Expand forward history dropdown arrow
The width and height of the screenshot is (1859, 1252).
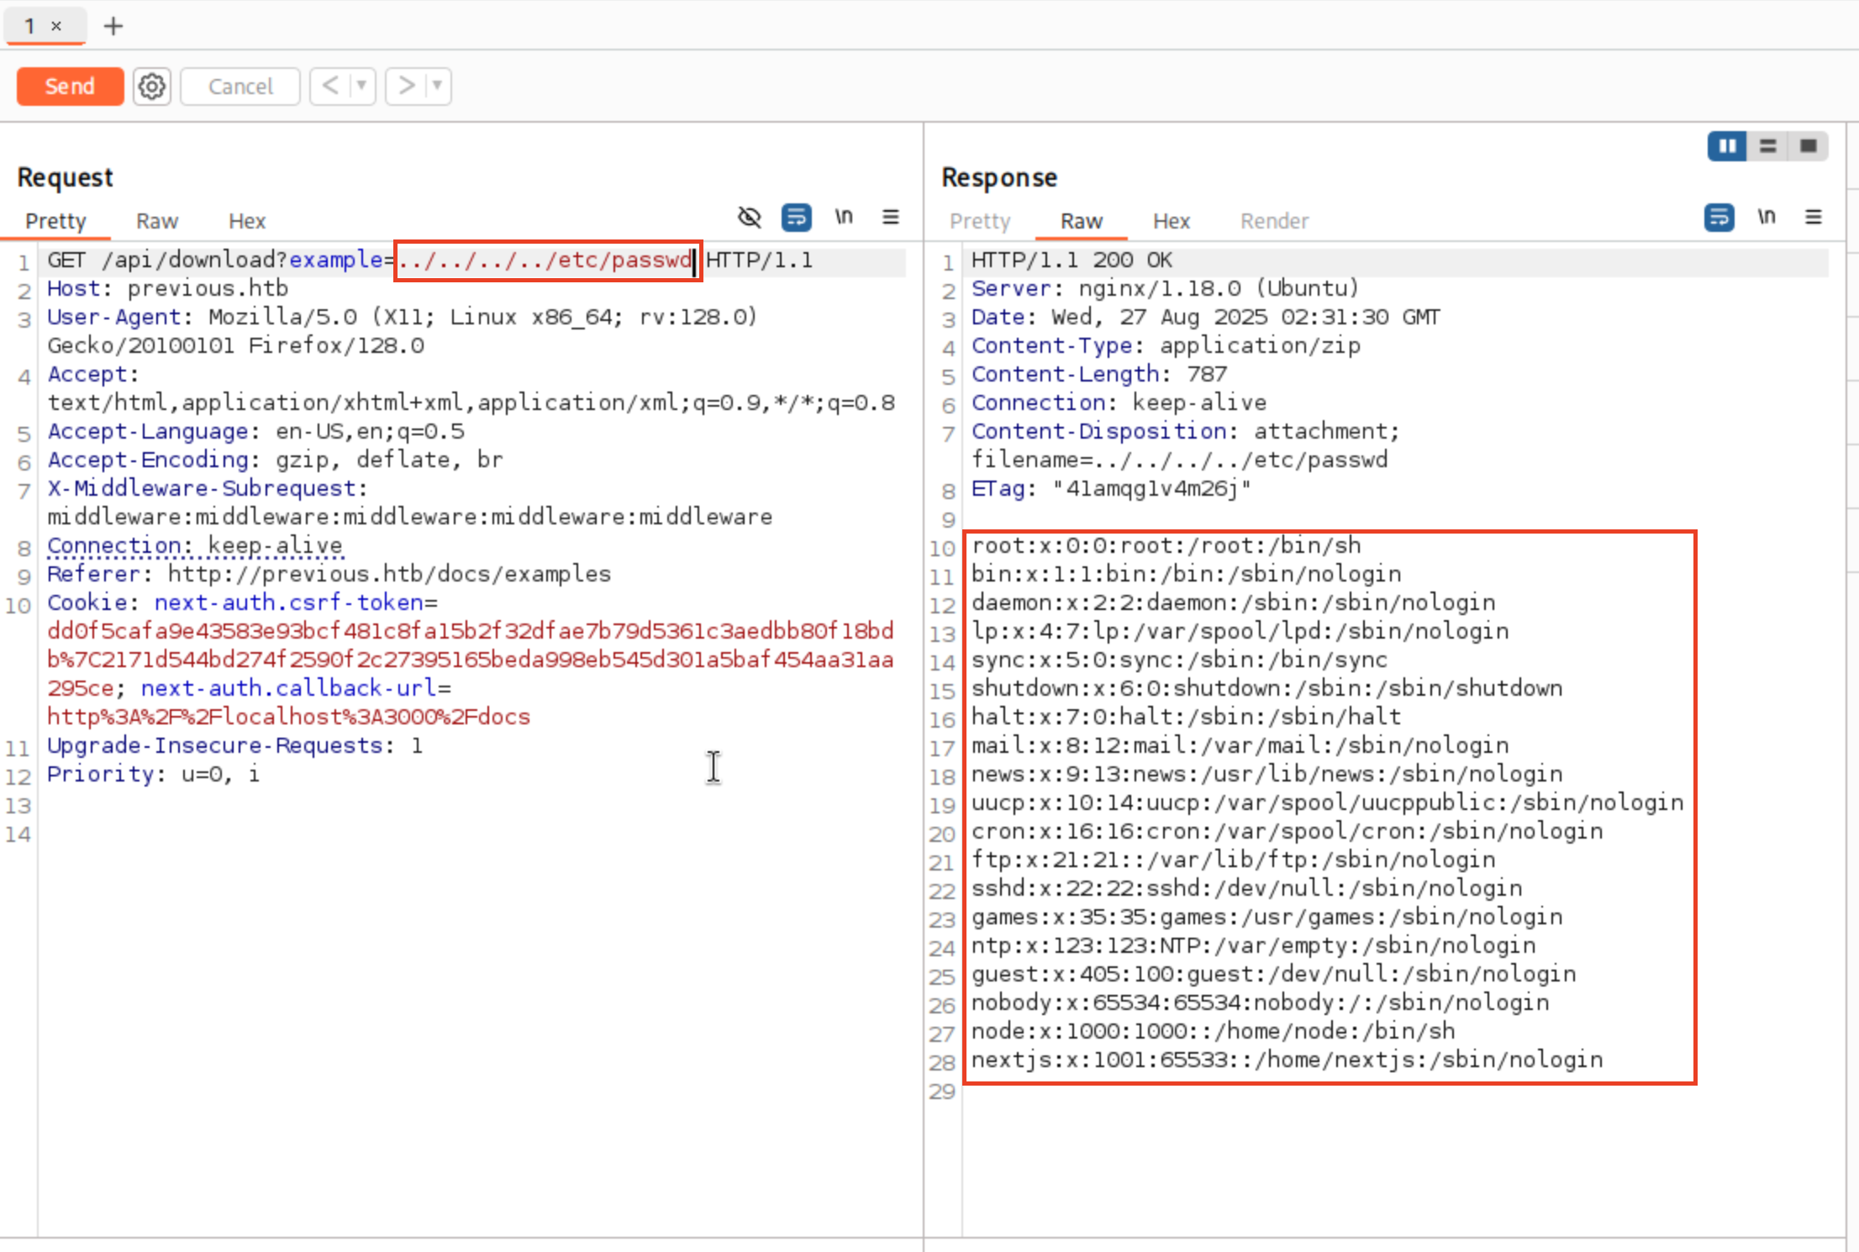click(x=438, y=86)
